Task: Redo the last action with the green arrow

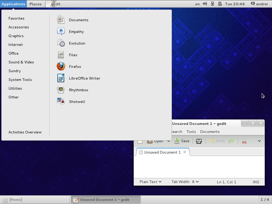Action: tap(231, 141)
